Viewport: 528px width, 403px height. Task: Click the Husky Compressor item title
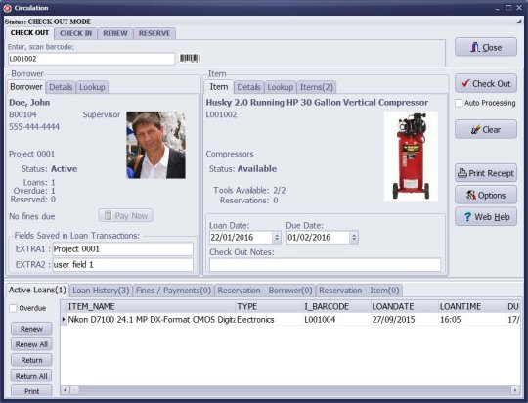pyautogui.click(x=317, y=102)
